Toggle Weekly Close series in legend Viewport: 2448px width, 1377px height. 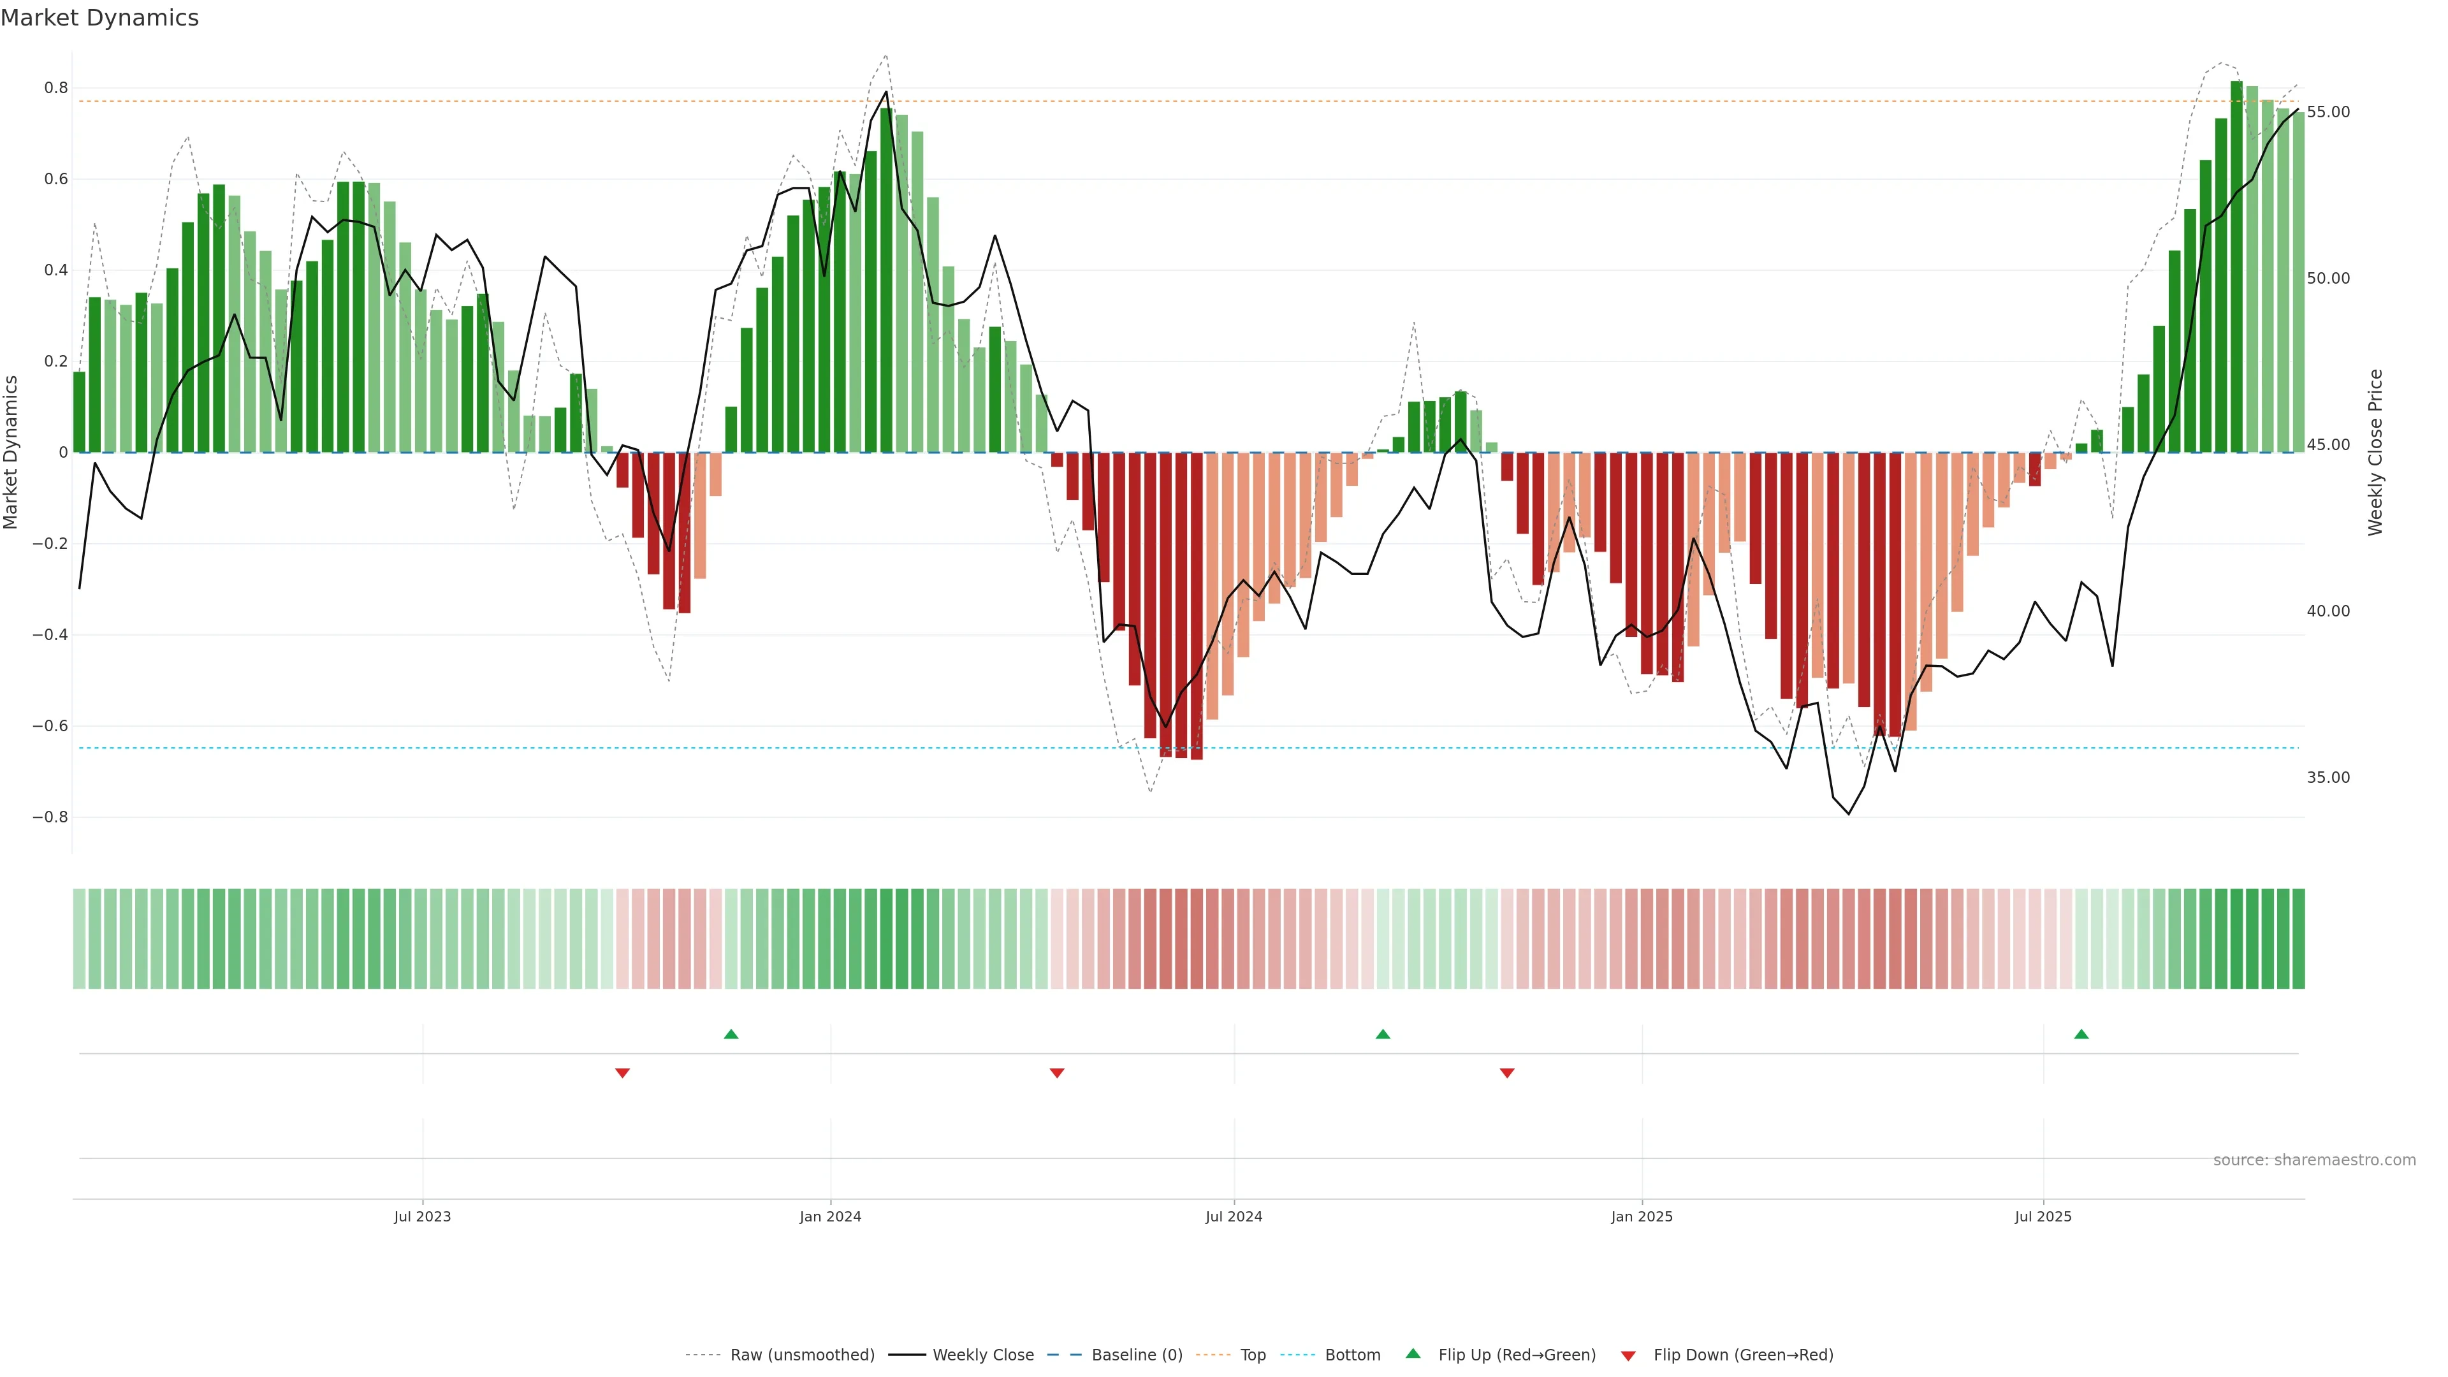coord(982,1355)
